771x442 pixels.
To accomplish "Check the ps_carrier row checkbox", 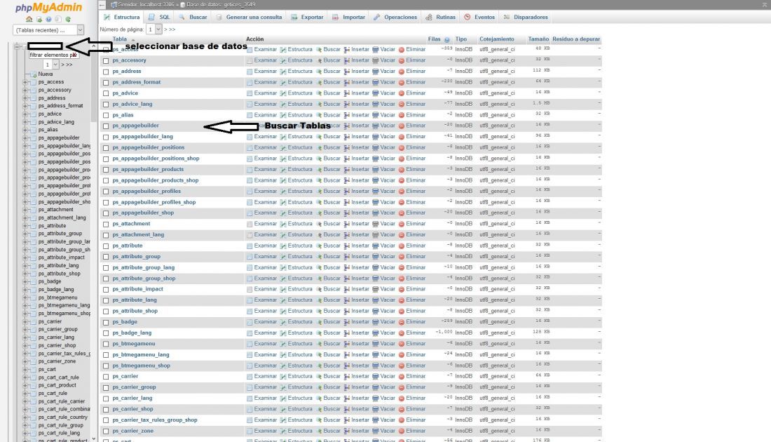I will 106,377.
